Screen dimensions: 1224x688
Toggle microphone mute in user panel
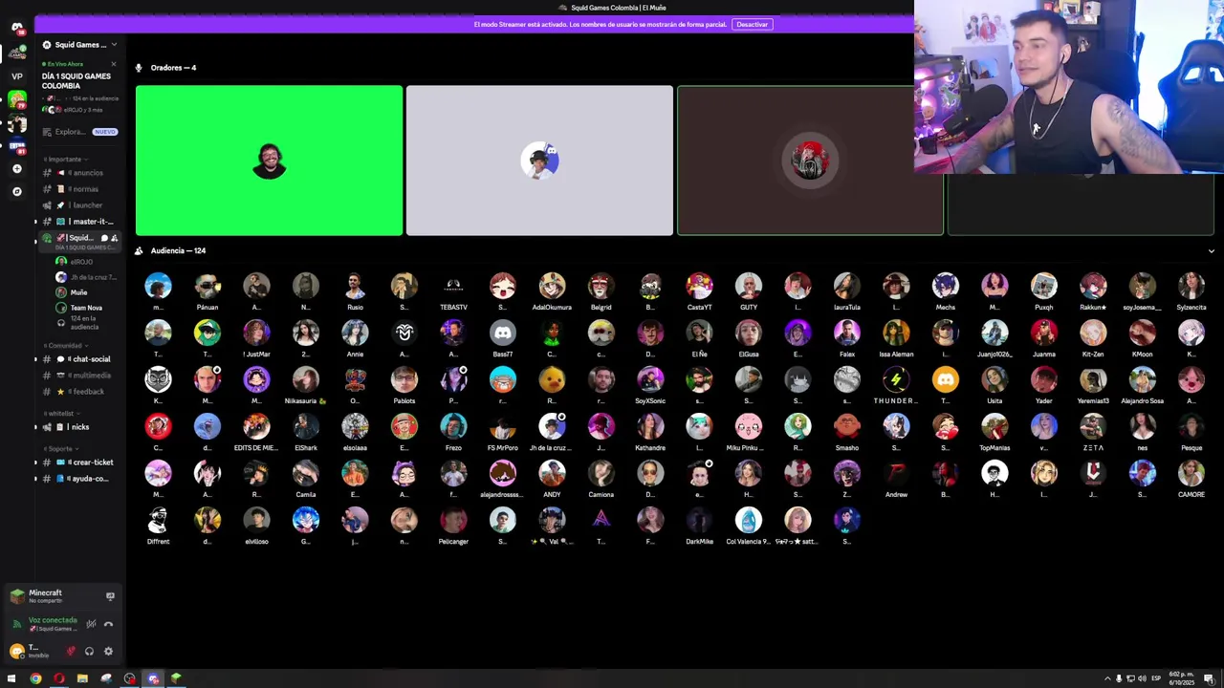(x=70, y=651)
